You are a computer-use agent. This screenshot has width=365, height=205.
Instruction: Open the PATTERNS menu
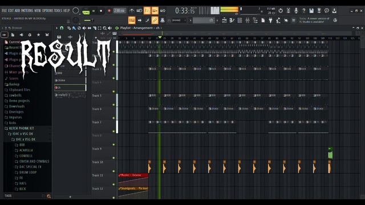pos(27,11)
